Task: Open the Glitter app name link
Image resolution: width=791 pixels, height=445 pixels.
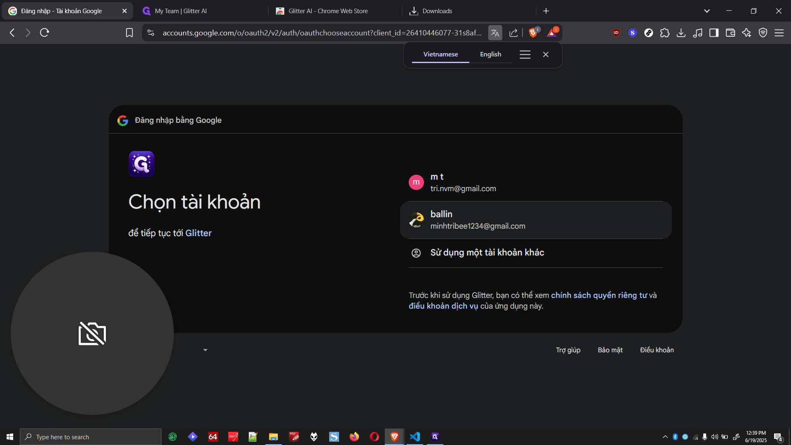Action: pos(198,233)
